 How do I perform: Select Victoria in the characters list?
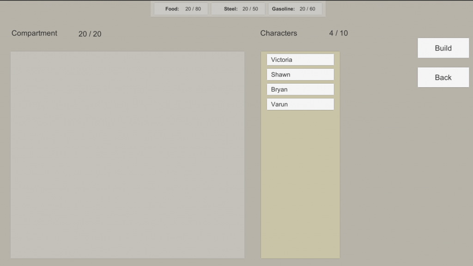point(300,60)
